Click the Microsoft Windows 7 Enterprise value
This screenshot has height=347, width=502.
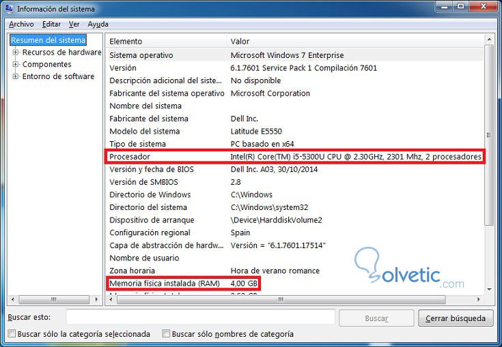(287, 55)
